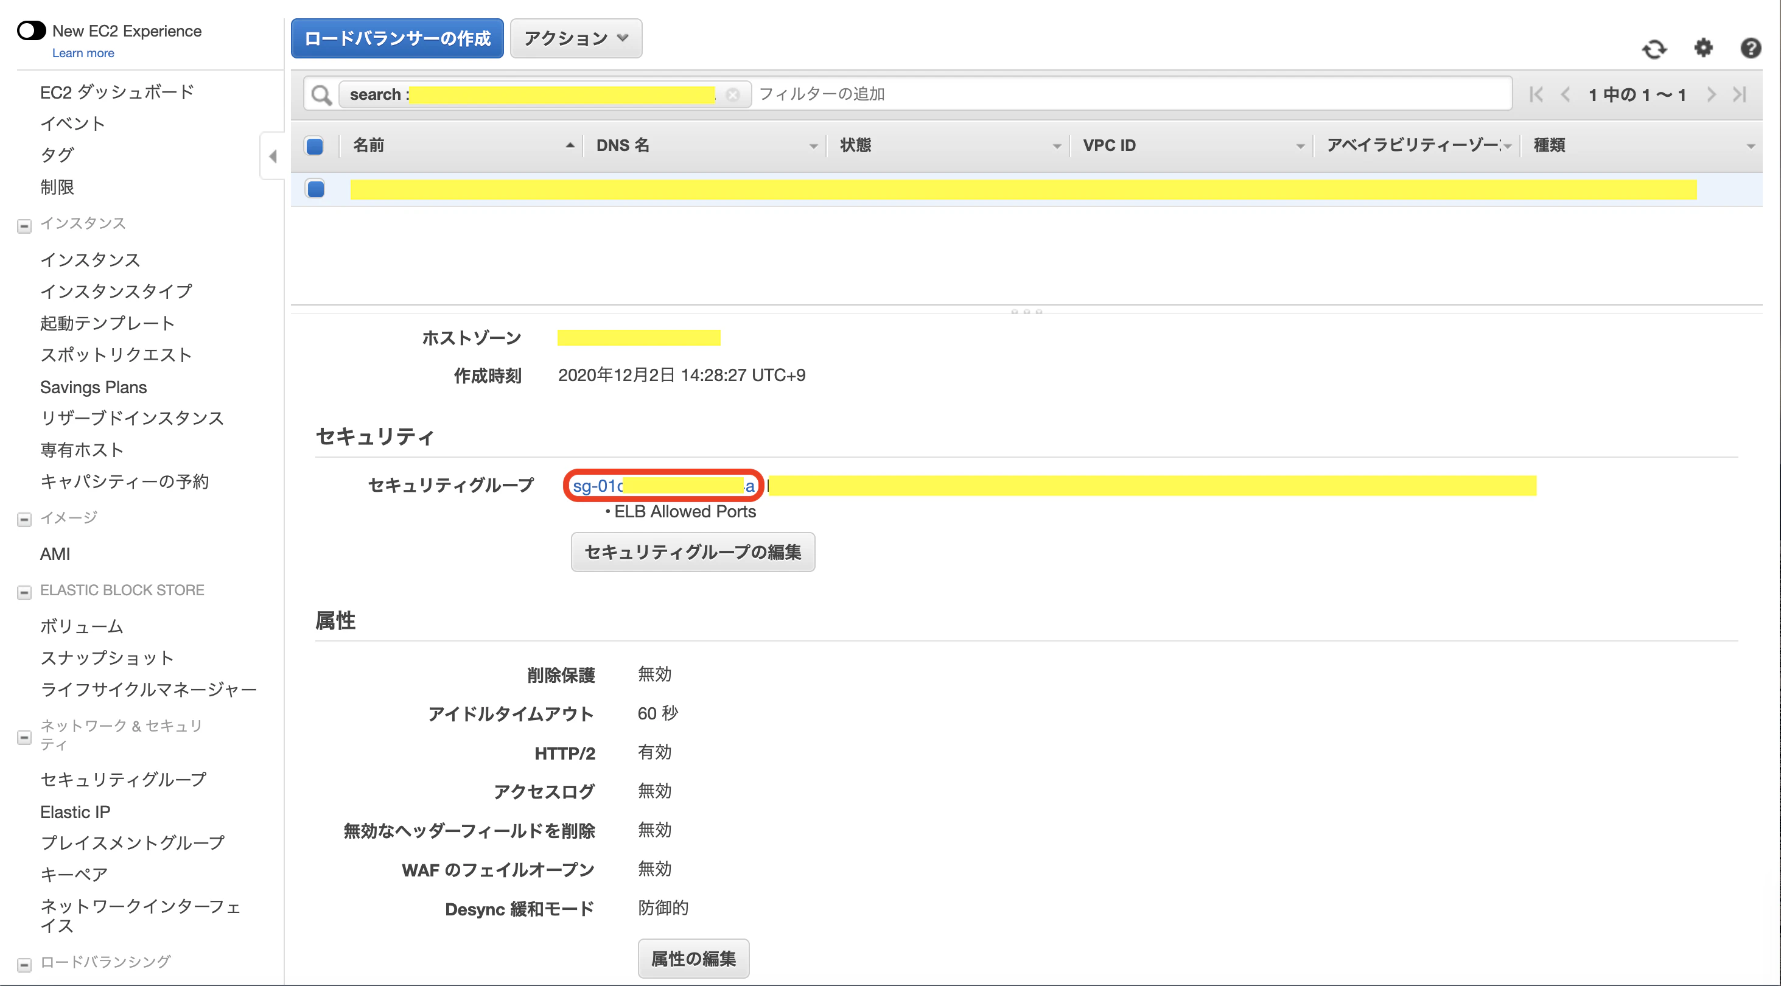The image size is (1781, 986).
Task: Open the VPC ID column dropdown arrow
Action: (x=1300, y=146)
